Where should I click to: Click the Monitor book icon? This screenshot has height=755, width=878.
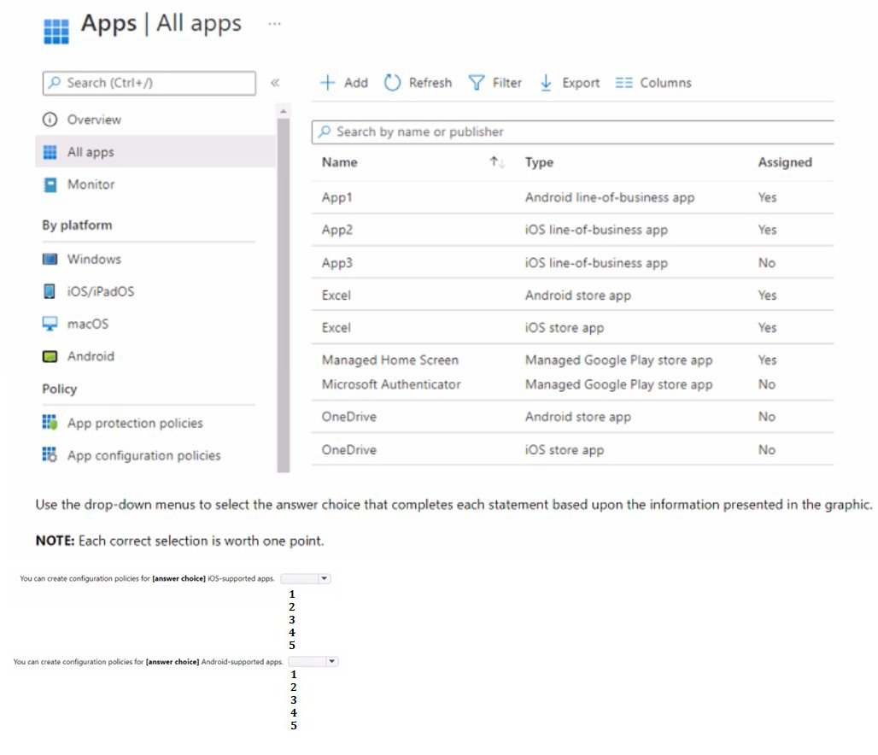pyautogui.click(x=50, y=184)
